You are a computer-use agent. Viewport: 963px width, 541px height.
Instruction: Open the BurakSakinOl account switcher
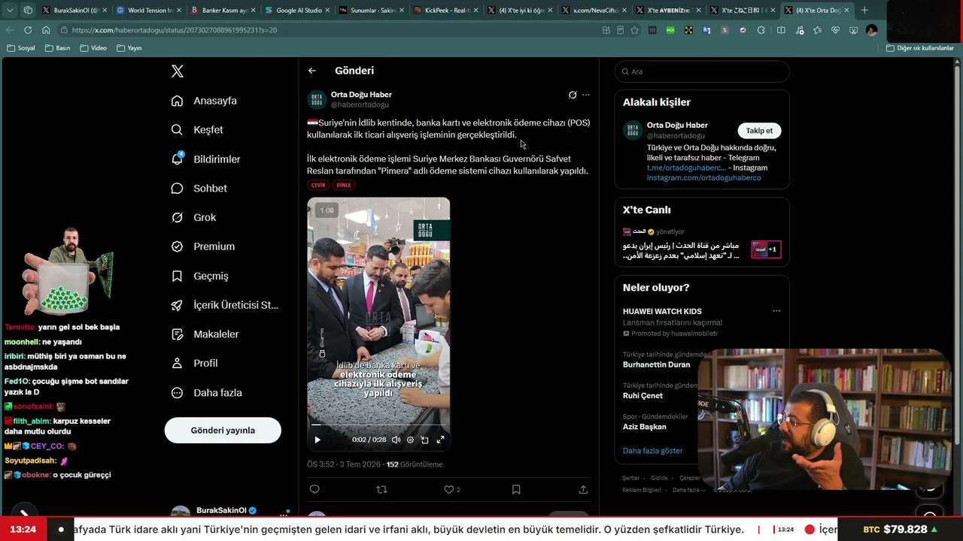coord(230,512)
